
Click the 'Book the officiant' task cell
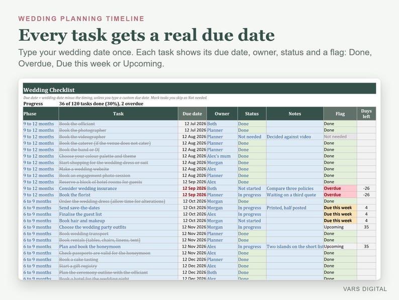point(118,124)
